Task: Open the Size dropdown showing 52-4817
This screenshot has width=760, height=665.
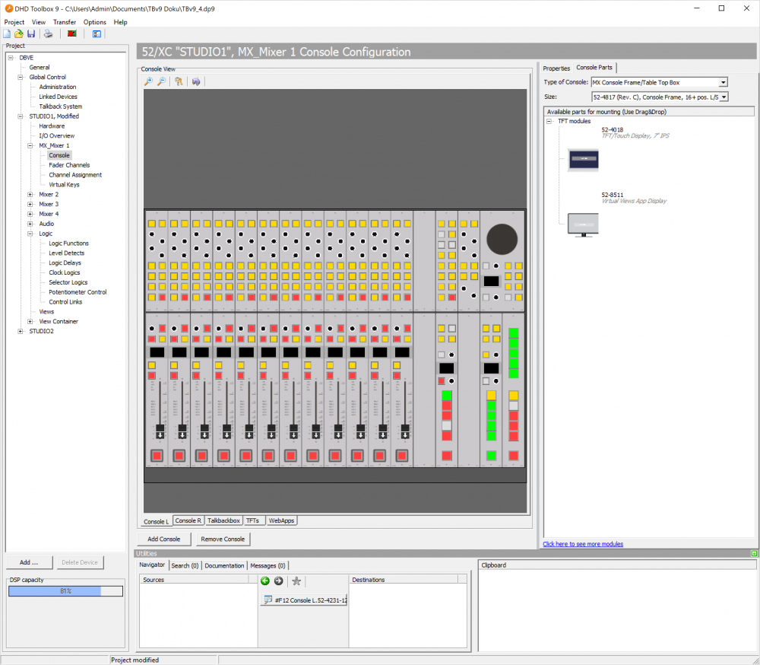Action: [724, 97]
